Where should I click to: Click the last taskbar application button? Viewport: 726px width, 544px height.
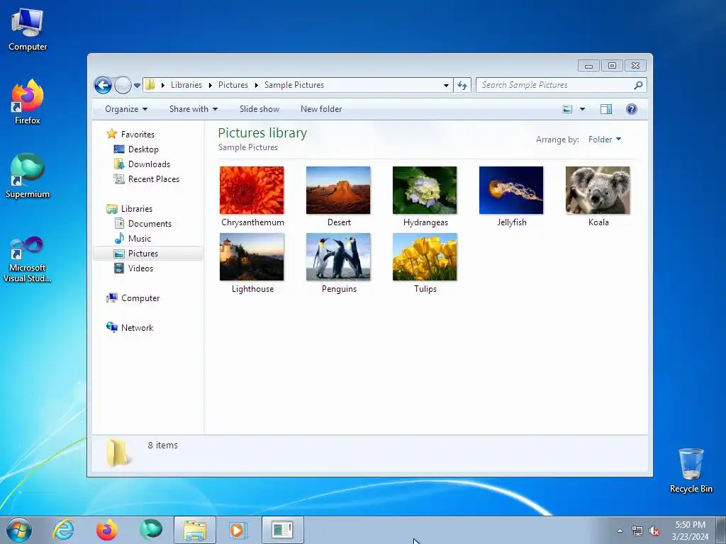282,530
